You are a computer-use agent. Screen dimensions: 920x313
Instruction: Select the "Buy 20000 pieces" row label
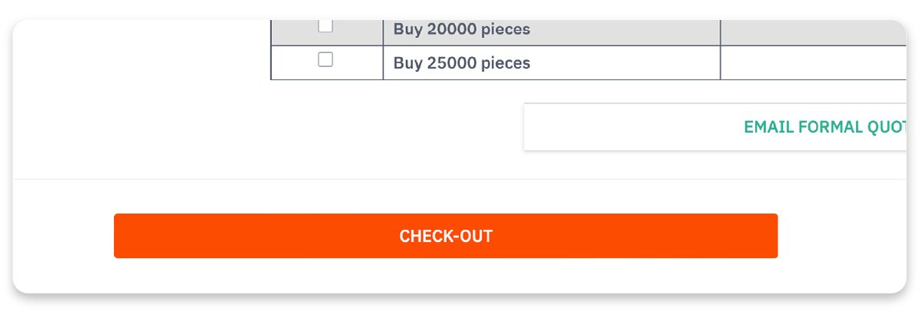point(462,30)
